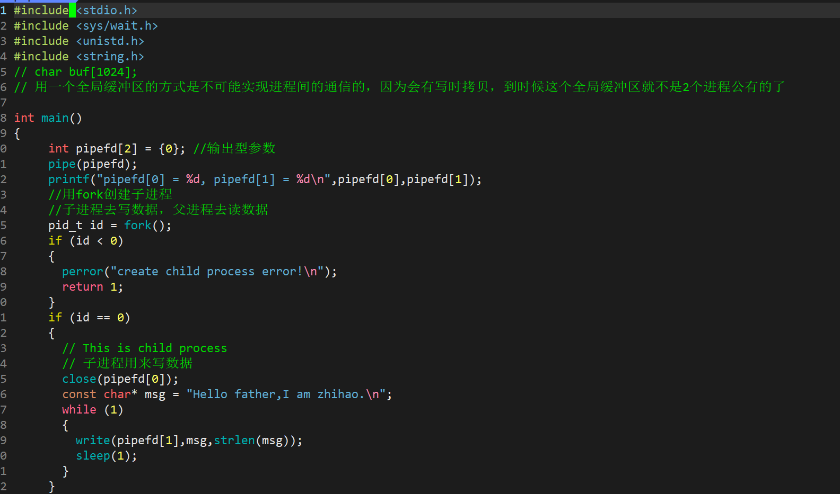The width and height of the screenshot is (840, 494).
Task: Click the '<string.h>' include text
Action: point(110,57)
